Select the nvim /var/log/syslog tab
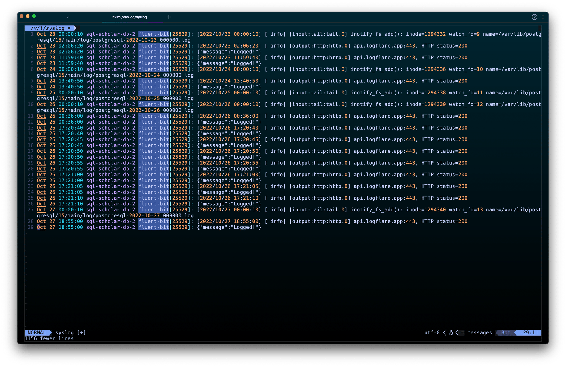566x367 pixels. (130, 17)
